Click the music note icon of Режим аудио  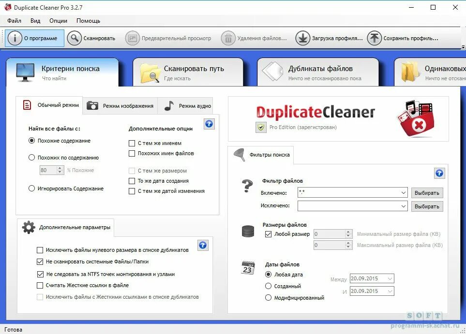click(x=169, y=105)
